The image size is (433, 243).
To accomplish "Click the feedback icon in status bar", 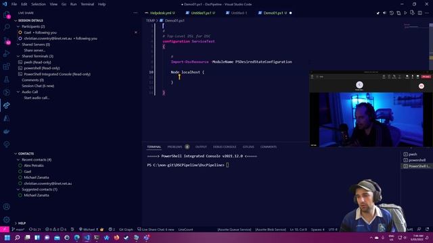I will click(419, 230).
